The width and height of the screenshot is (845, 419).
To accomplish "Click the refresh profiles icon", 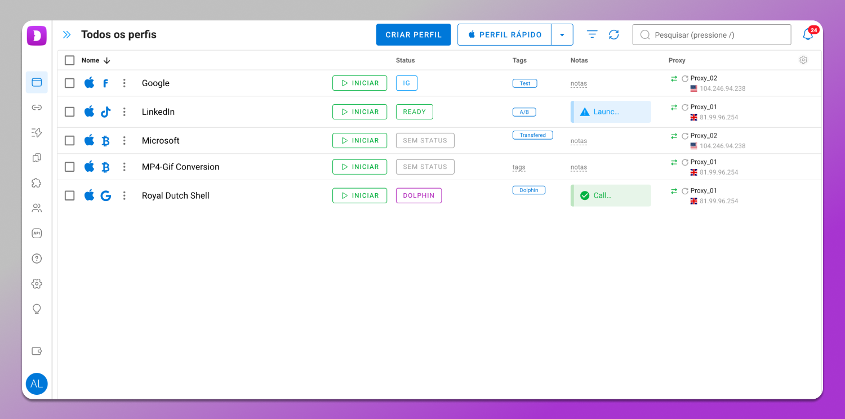I will click(614, 35).
